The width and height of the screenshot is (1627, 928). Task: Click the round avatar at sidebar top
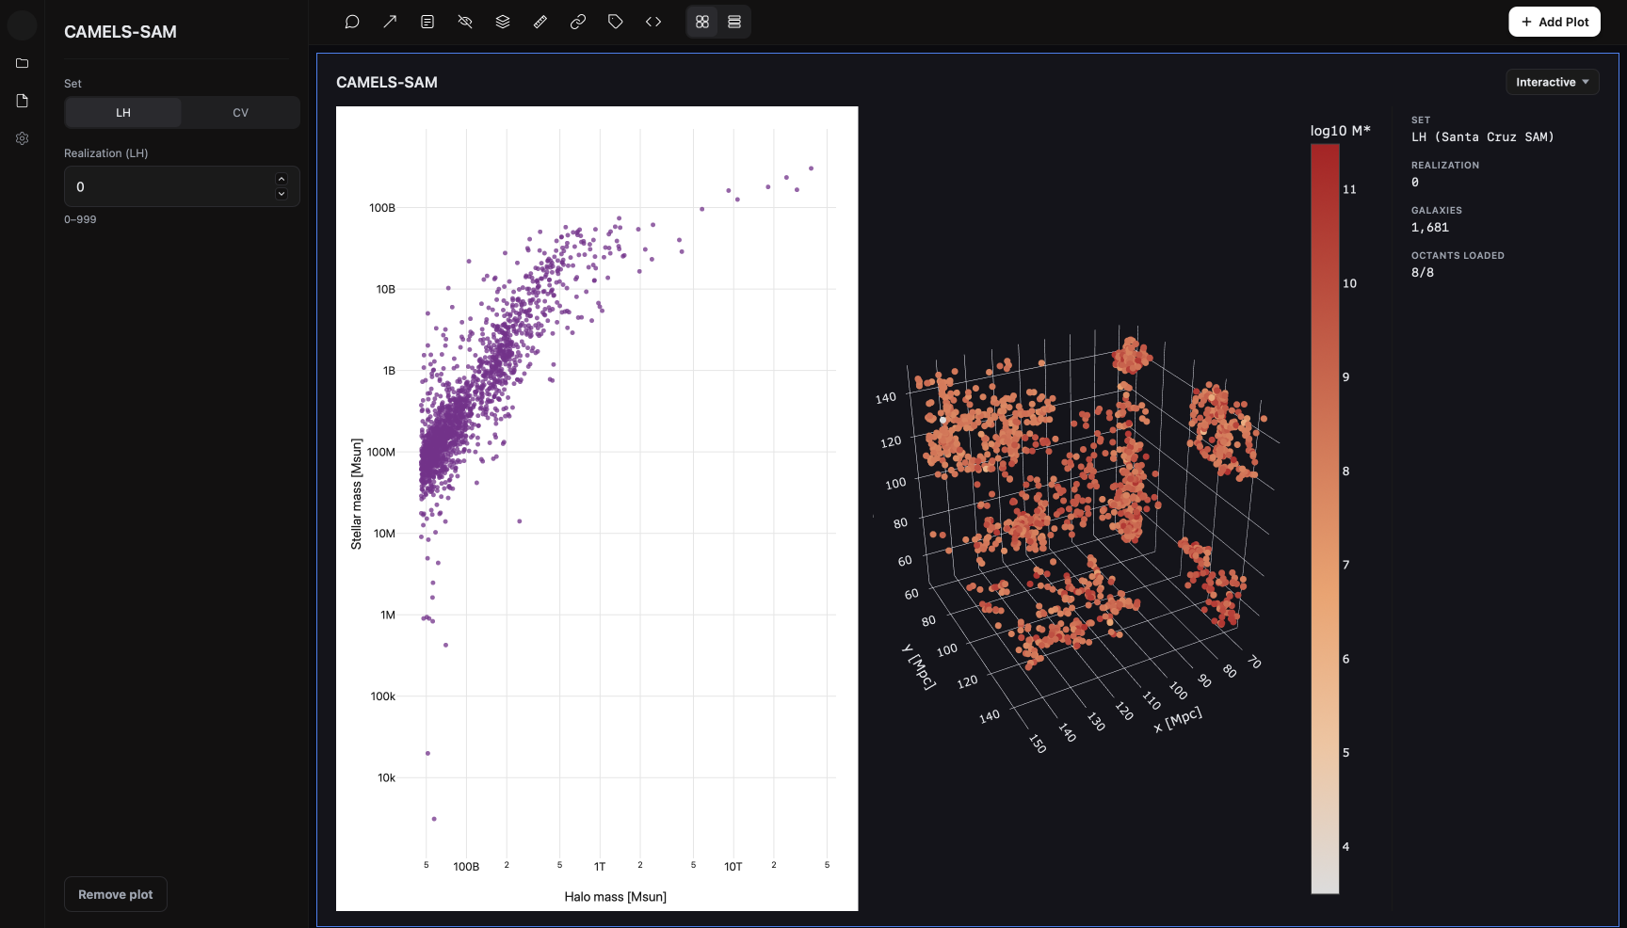[23, 24]
